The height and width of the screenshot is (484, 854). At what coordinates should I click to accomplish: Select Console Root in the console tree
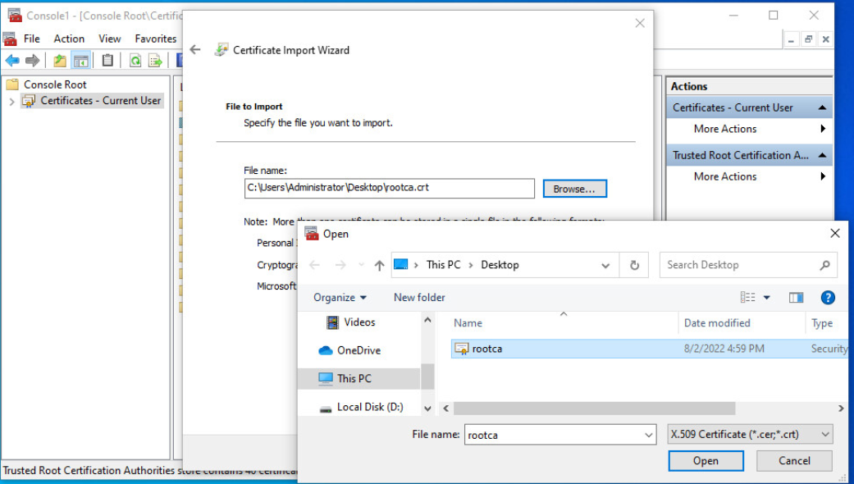pyautogui.click(x=55, y=85)
